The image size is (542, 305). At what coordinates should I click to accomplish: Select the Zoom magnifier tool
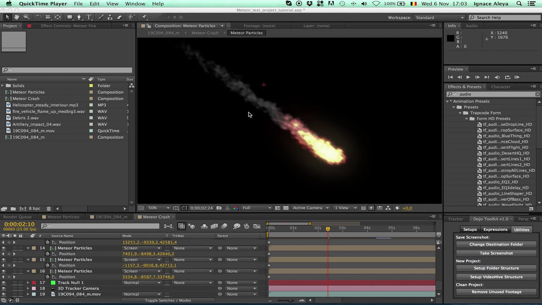pos(26,17)
